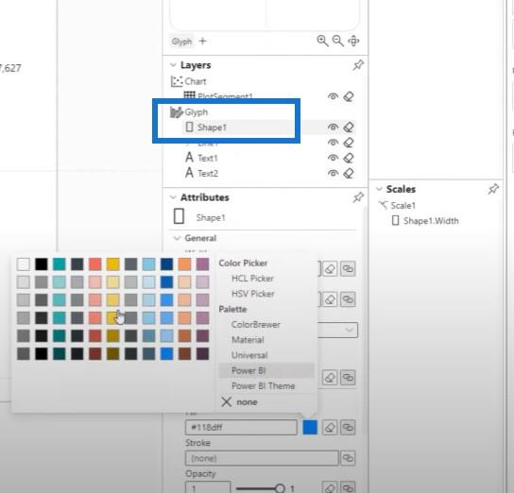
Task: Collapse the Layers section
Action: pos(173,65)
